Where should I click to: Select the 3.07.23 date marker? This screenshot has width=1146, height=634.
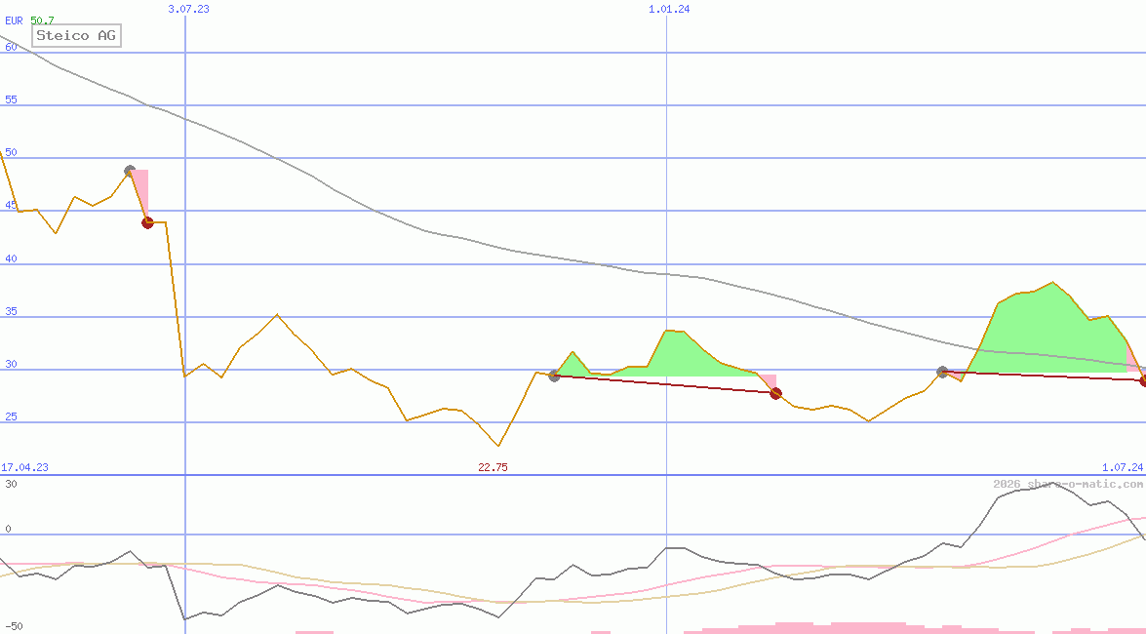188,9
